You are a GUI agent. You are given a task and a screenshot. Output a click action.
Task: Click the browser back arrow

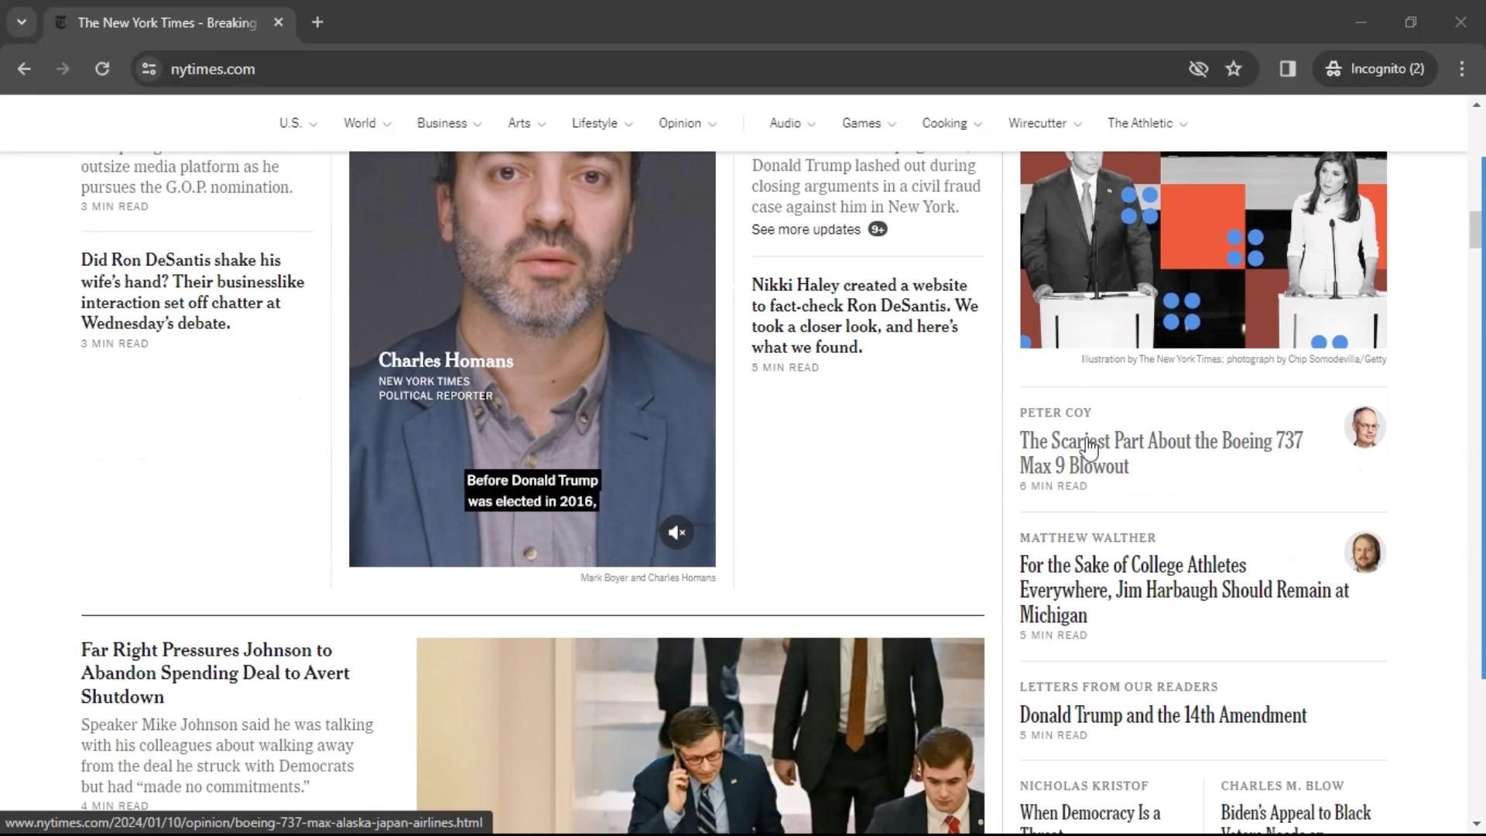click(24, 69)
